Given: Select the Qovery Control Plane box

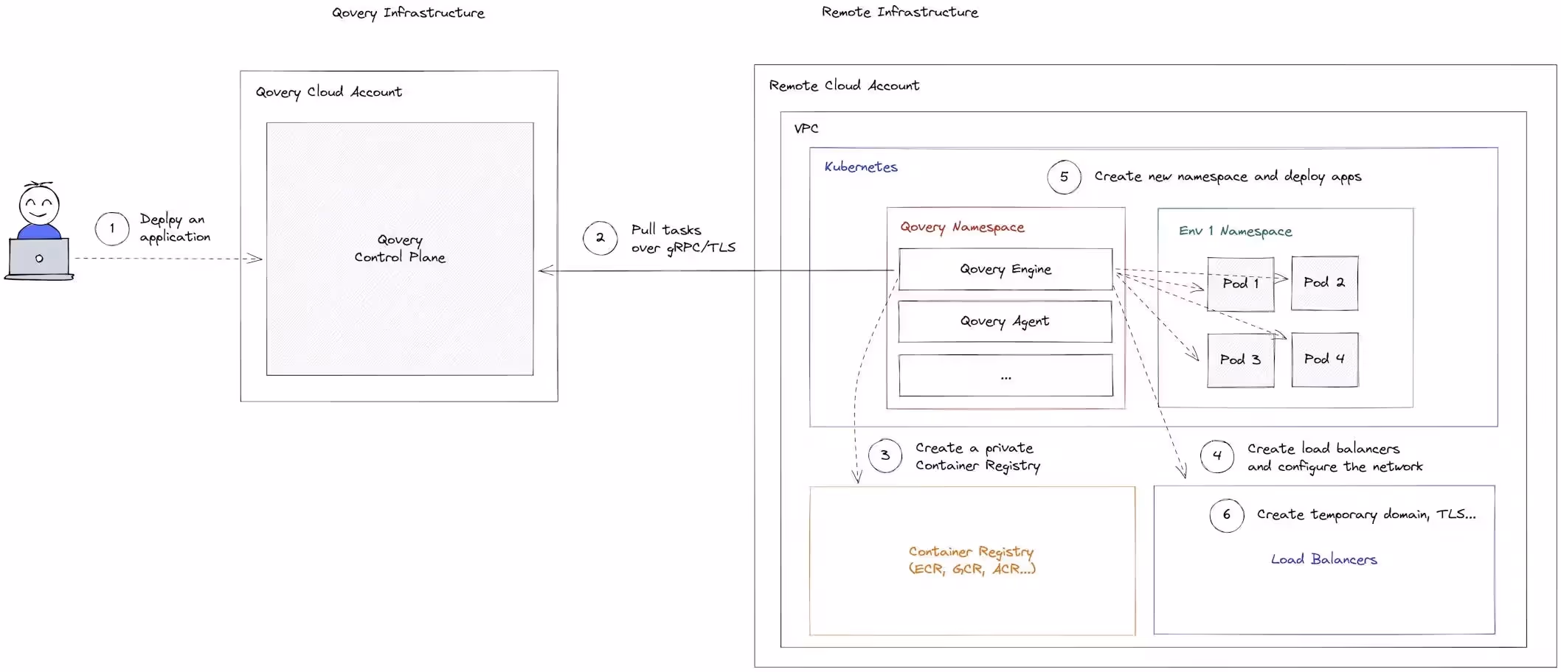Looking at the screenshot, I should [400, 249].
